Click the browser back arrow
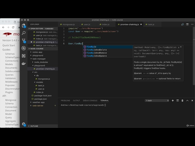The image size is (195, 146). tap(3, 27)
